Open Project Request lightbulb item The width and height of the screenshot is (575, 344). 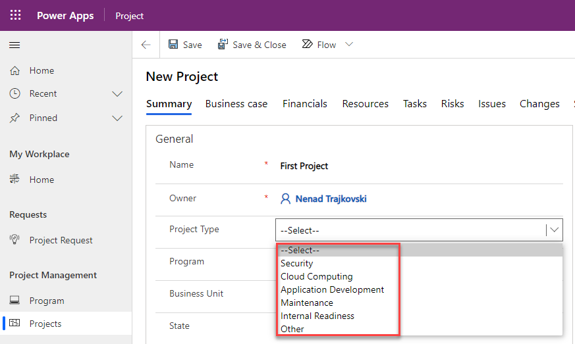(14, 240)
